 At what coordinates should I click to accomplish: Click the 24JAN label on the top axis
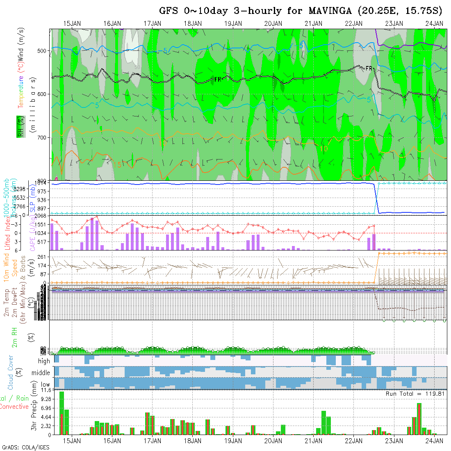434,24
